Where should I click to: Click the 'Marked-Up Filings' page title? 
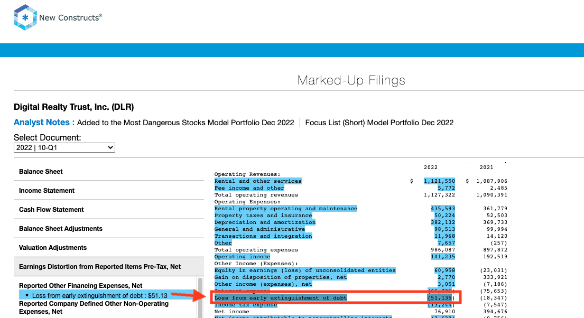coord(351,80)
